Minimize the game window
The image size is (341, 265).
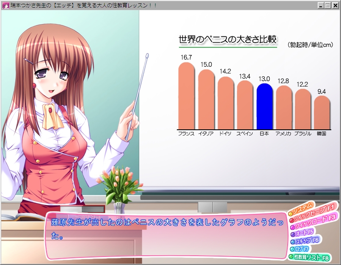pos(320,5)
